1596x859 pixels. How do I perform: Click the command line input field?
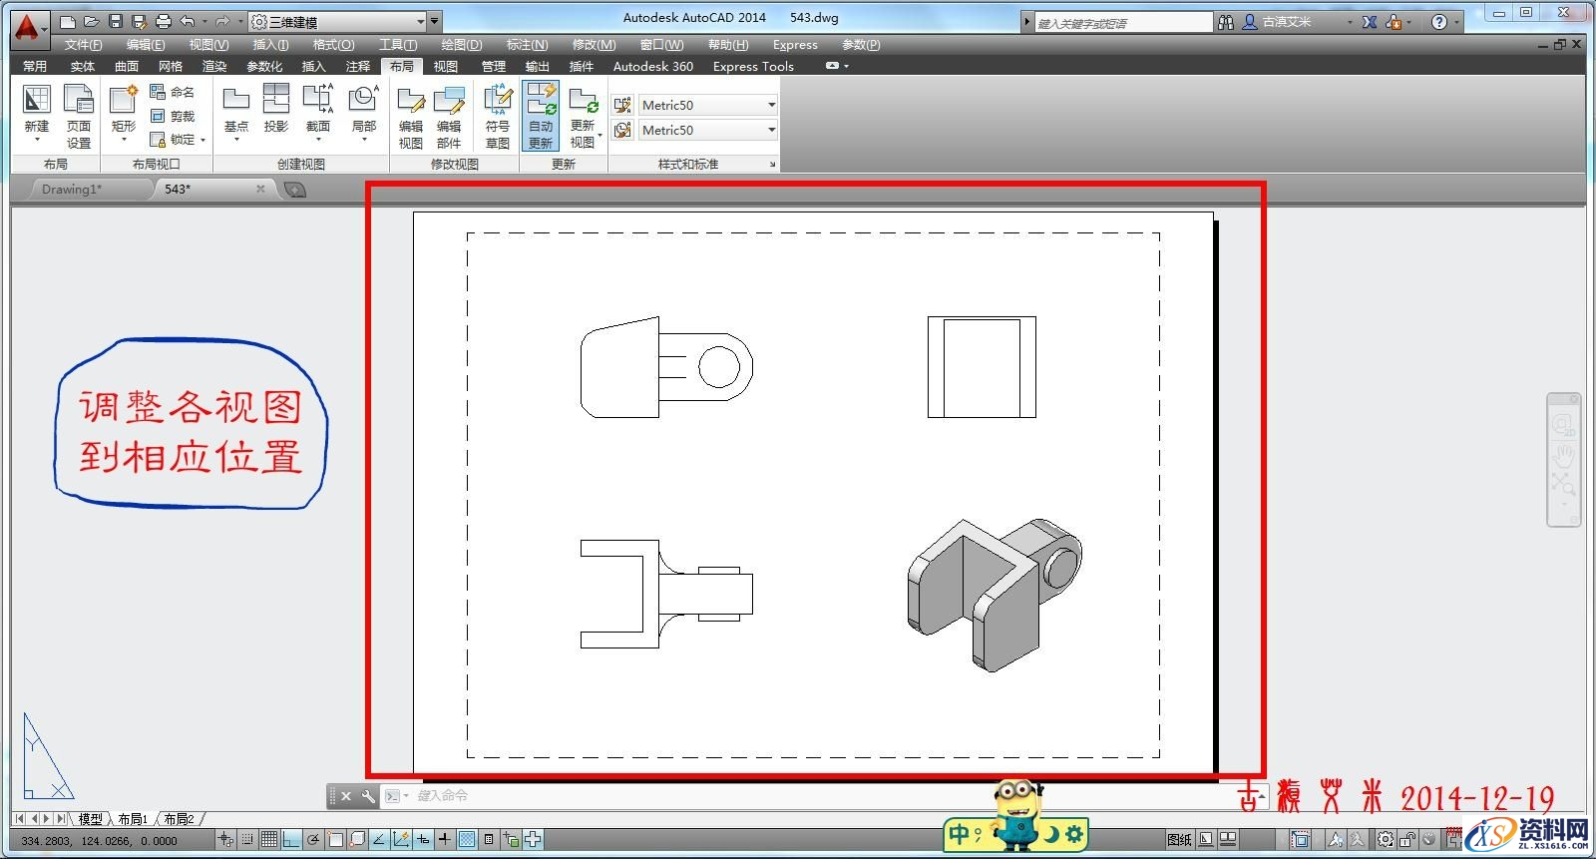(x=698, y=796)
